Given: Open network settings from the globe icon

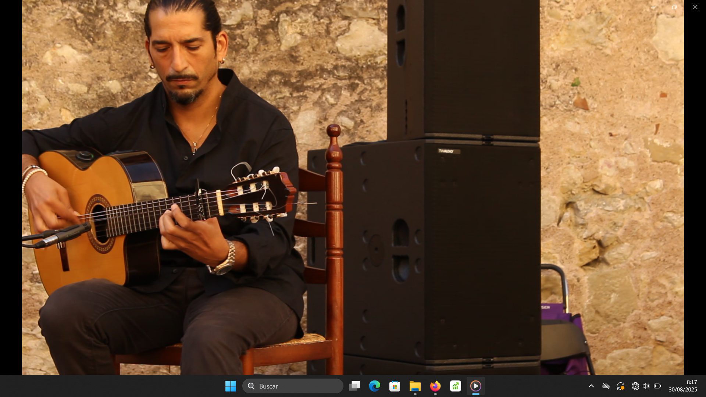Looking at the screenshot, I should click(x=635, y=386).
